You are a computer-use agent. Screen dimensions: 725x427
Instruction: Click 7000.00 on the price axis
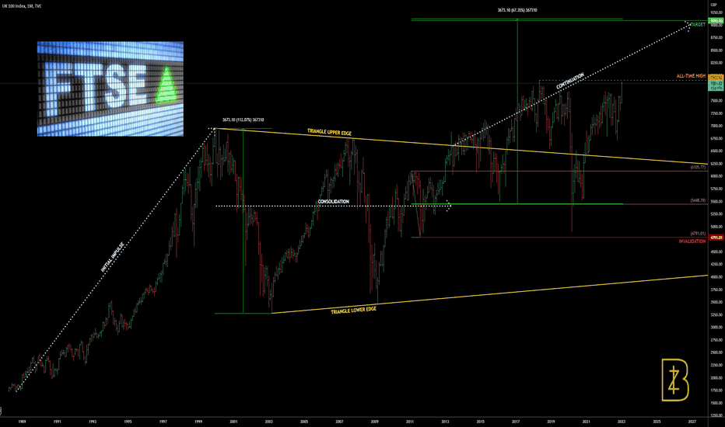716,126
